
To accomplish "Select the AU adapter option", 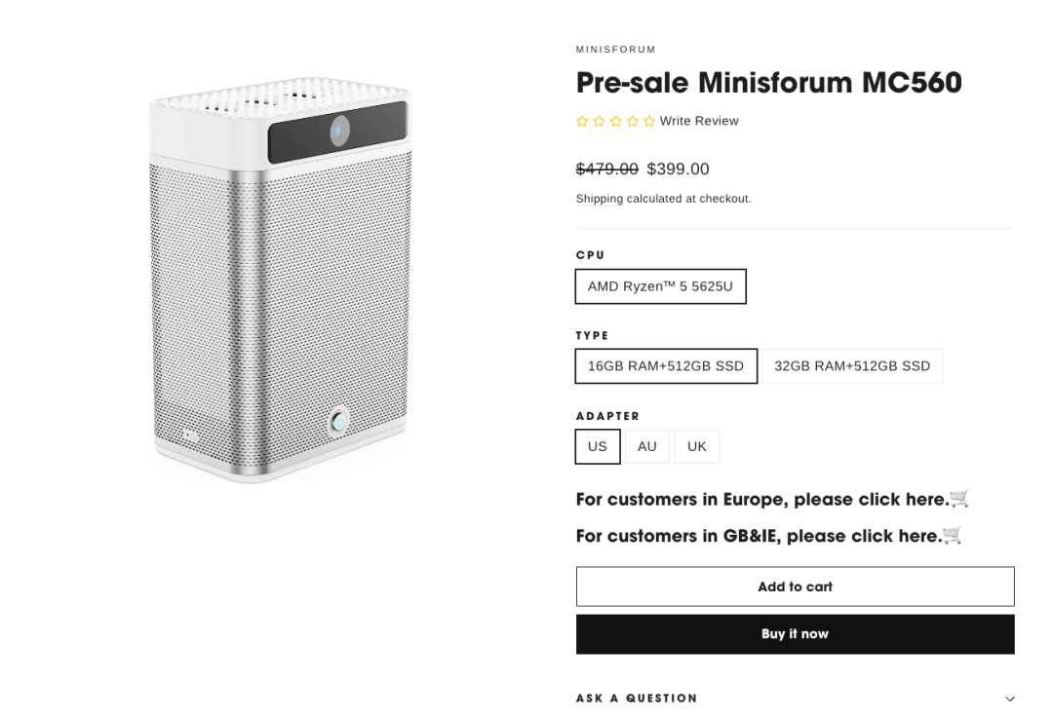I will (646, 446).
